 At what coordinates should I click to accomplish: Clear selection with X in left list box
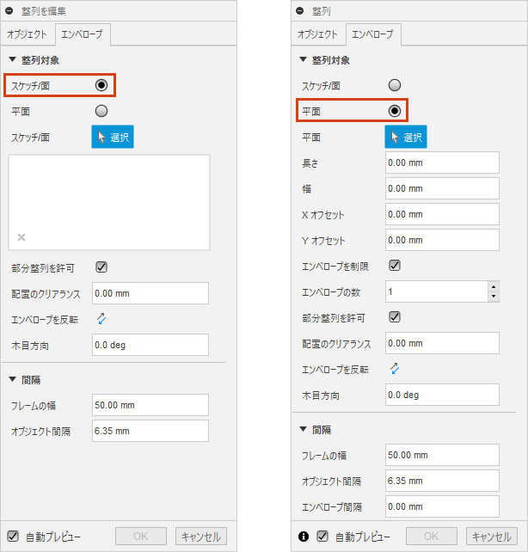click(x=21, y=237)
